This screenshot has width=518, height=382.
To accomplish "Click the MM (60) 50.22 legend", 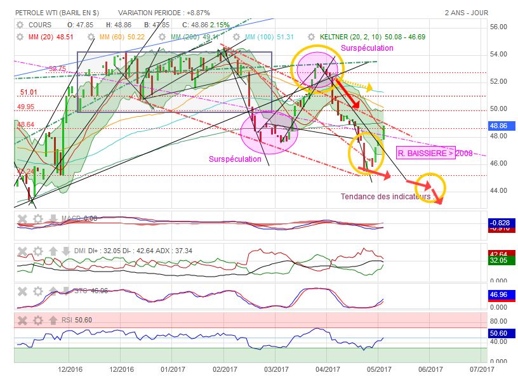I will pos(122,37).
